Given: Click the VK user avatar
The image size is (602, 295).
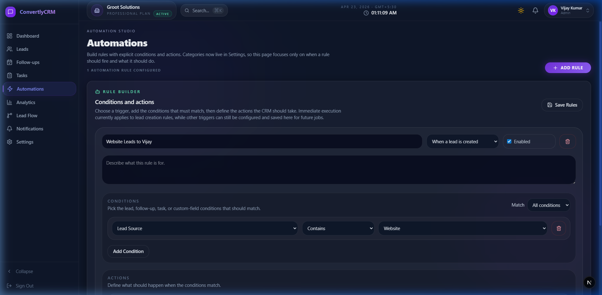Looking at the screenshot, I should pyautogui.click(x=553, y=11).
